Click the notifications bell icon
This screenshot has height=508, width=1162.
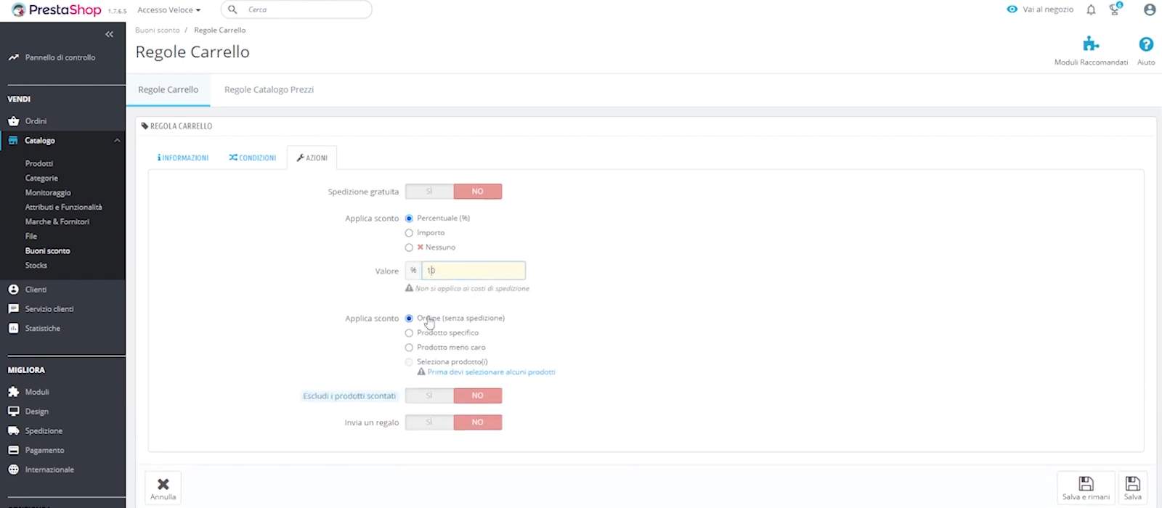click(1091, 10)
